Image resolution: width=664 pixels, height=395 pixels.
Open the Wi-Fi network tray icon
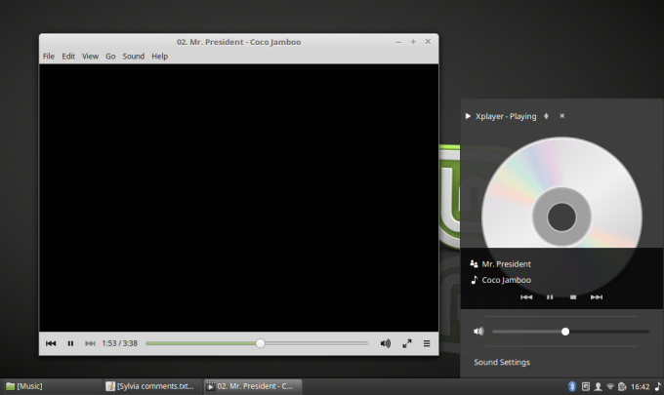click(610, 386)
